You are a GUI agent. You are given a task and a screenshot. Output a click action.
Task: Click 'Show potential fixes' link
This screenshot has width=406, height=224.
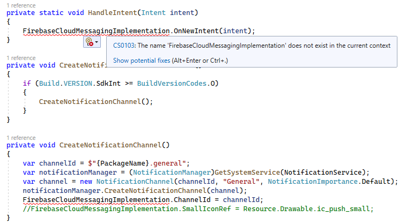pos(142,61)
